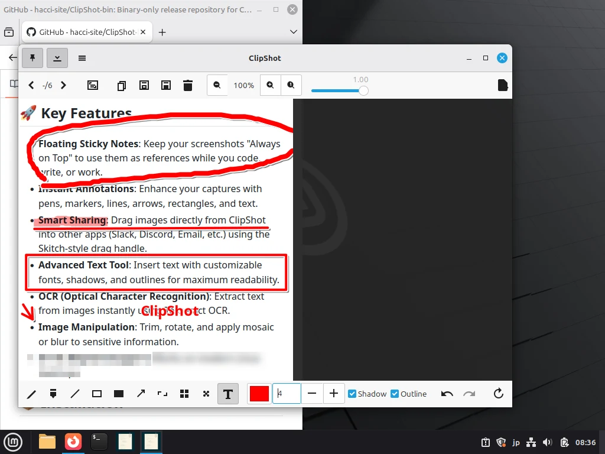The image size is (605, 454).
Task: Select the Trim crop tool
Action: coord(162,394)
